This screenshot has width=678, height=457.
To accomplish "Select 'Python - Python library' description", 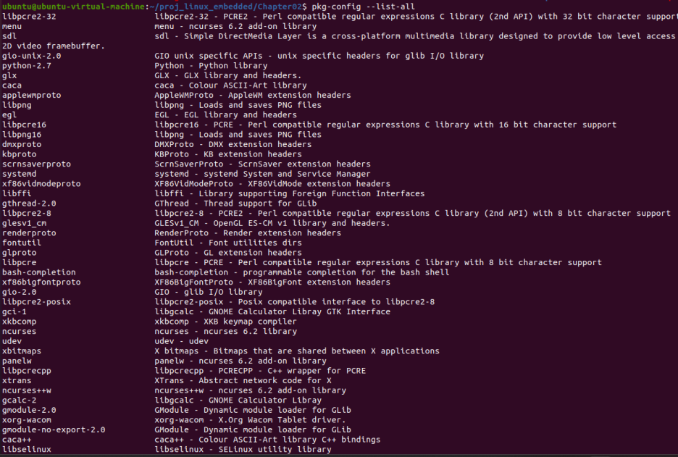I will point(211,66).
